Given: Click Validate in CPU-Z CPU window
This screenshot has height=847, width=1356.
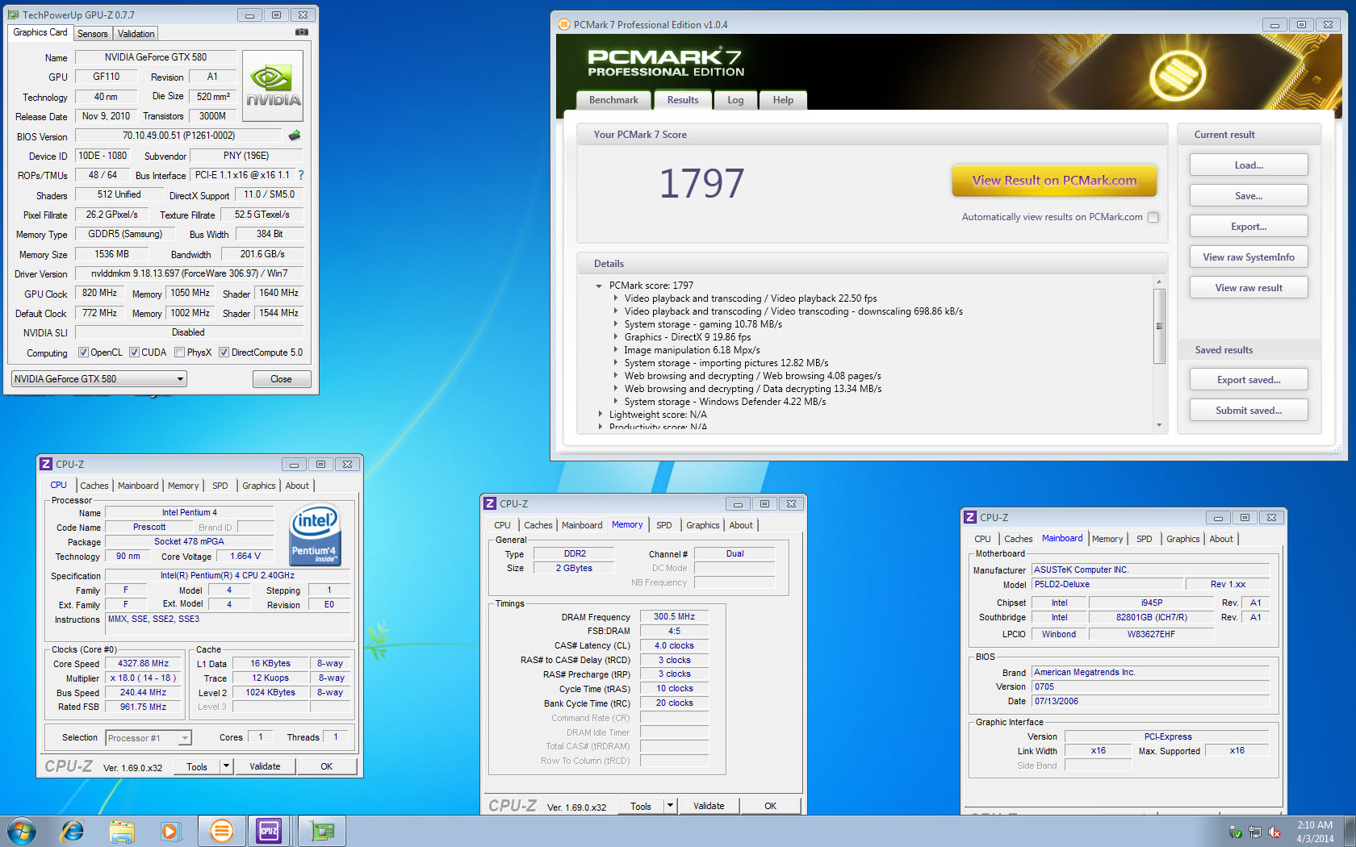Looking at the screenshot, I should [265, 766].
